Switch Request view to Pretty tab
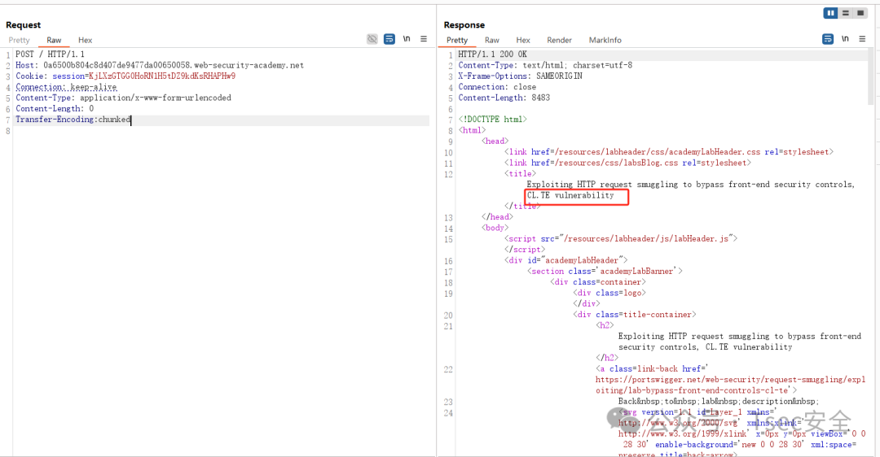The width and height of the screenshot is (880, 457). click(19, 41)
